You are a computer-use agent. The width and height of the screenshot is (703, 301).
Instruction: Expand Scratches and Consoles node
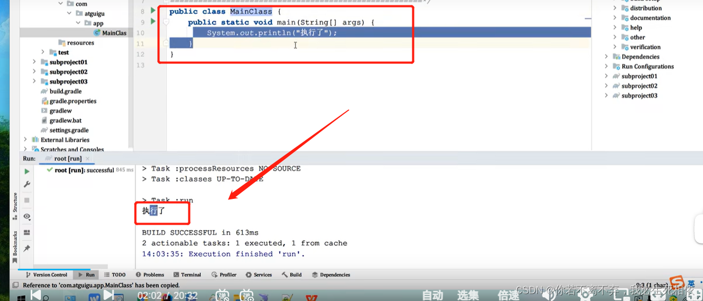click(x=25, y=149)
